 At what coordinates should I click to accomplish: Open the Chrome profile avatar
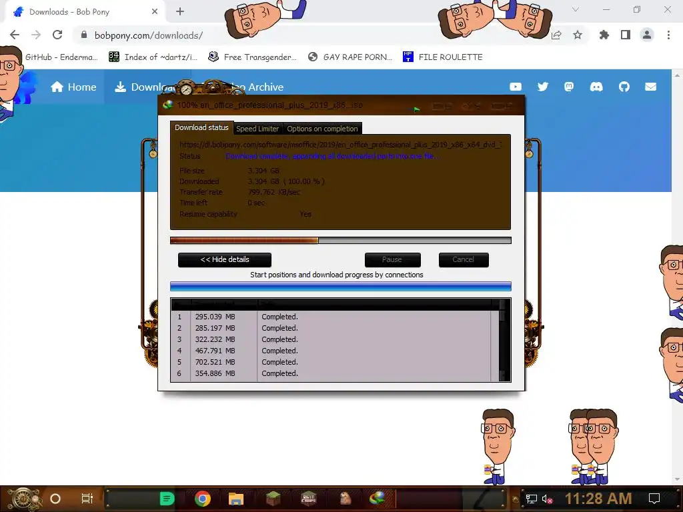647,35
